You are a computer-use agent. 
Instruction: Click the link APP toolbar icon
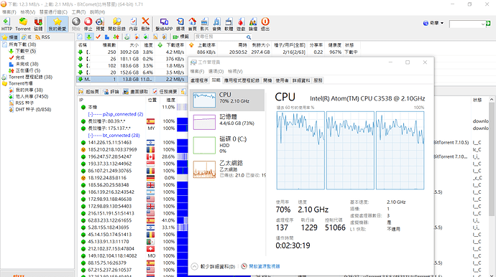point(164,24)
